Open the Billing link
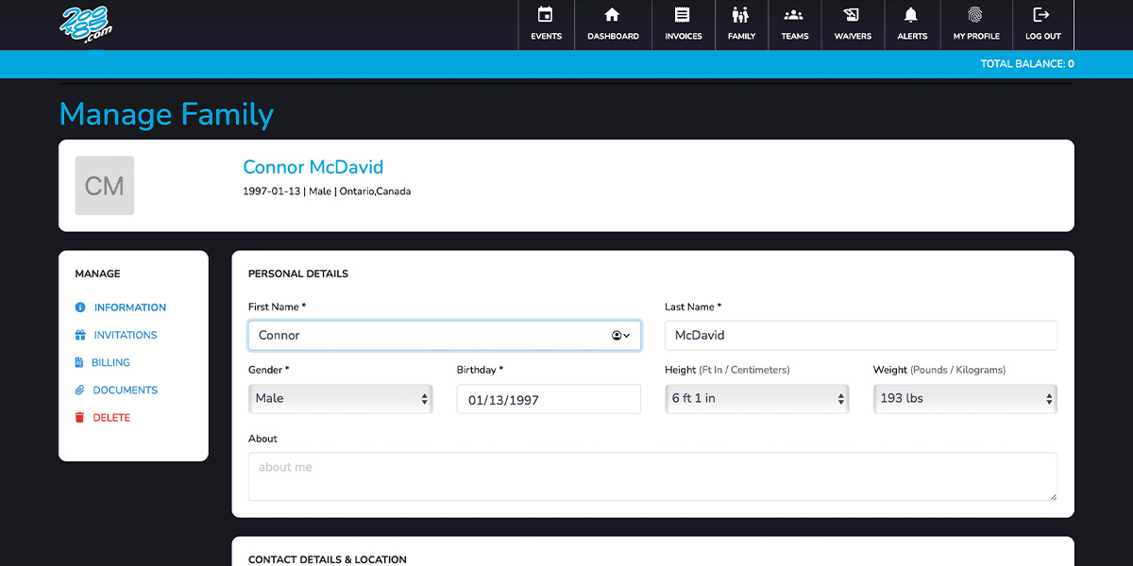Viewport: 1133px width, 566px height. click(110, 362)
